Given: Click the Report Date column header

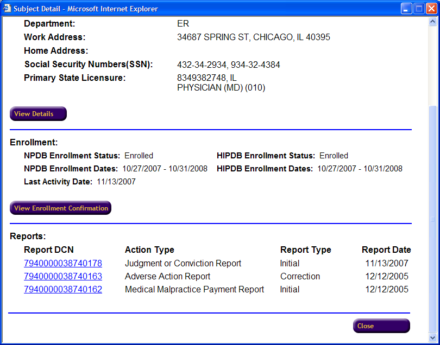Looking at the screenshot, I should [386, 250].
